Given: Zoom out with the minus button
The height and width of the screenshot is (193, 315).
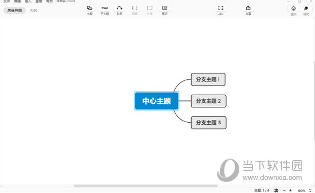Looking at the screenshot, I should click(x=284, y=190).
